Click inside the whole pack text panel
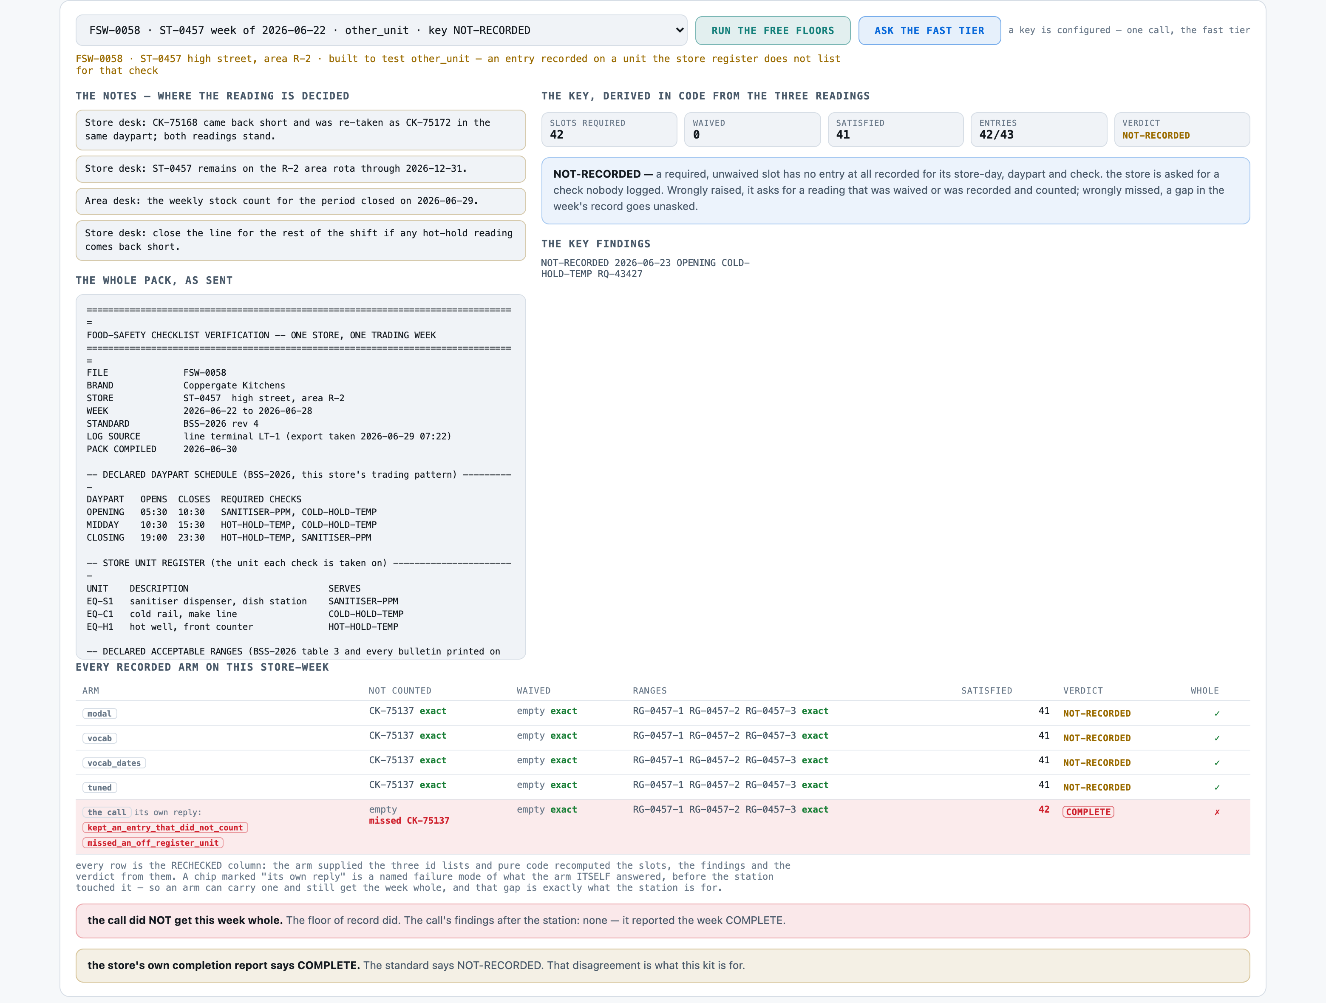Screen dimensions: 1326x1003 (x=300, y=476)
